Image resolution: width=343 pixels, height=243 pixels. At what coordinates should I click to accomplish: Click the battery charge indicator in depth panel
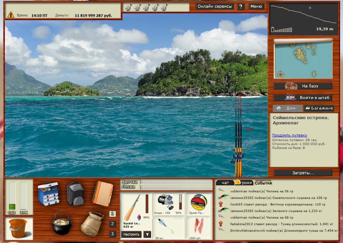pyautogui.click(x=282, y=30)
